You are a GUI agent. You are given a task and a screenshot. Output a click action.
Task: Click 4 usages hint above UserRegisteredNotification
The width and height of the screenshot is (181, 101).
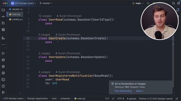44,72
